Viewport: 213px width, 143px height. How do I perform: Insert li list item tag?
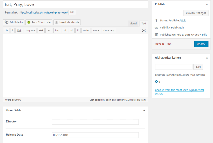click(78, 30)
